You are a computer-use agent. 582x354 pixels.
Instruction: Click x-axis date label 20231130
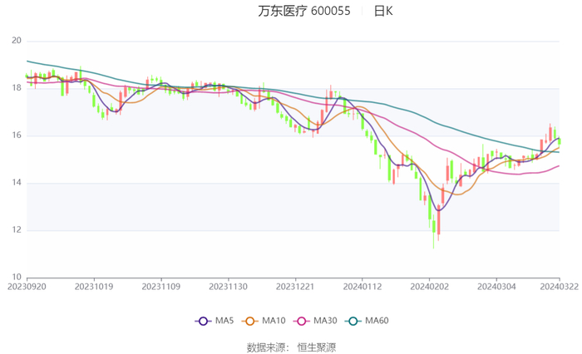(x=229, y=287)
